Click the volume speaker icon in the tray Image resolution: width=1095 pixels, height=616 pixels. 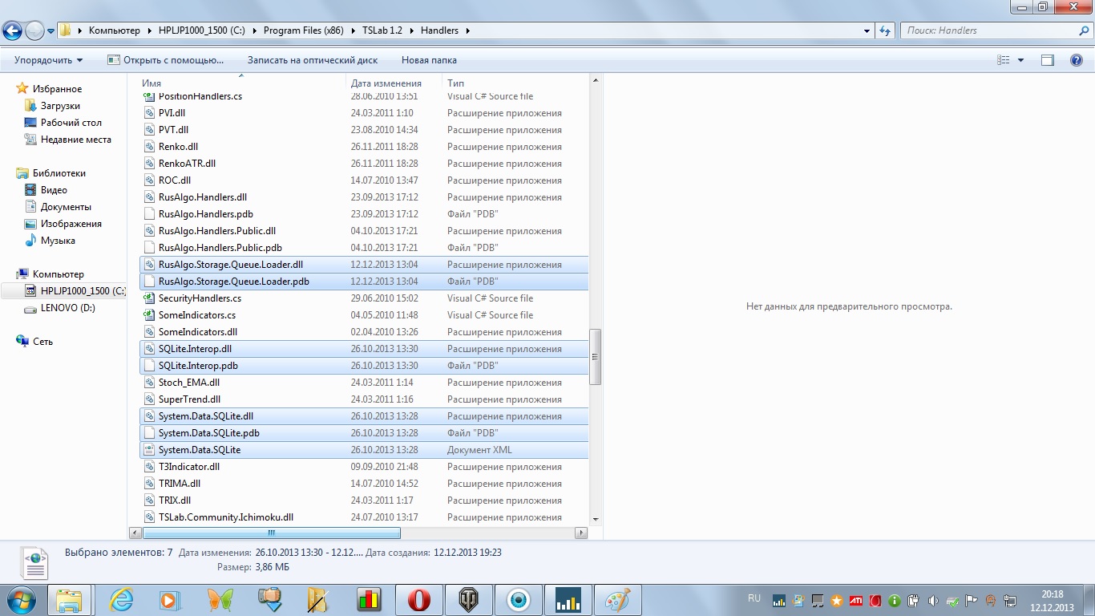click(x=933, y=601)
